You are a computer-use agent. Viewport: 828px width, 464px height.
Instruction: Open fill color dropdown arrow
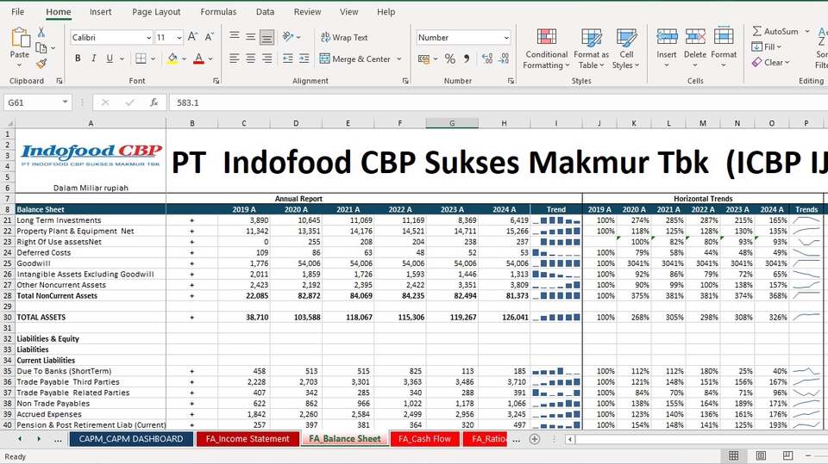click(x=185, y=59)
